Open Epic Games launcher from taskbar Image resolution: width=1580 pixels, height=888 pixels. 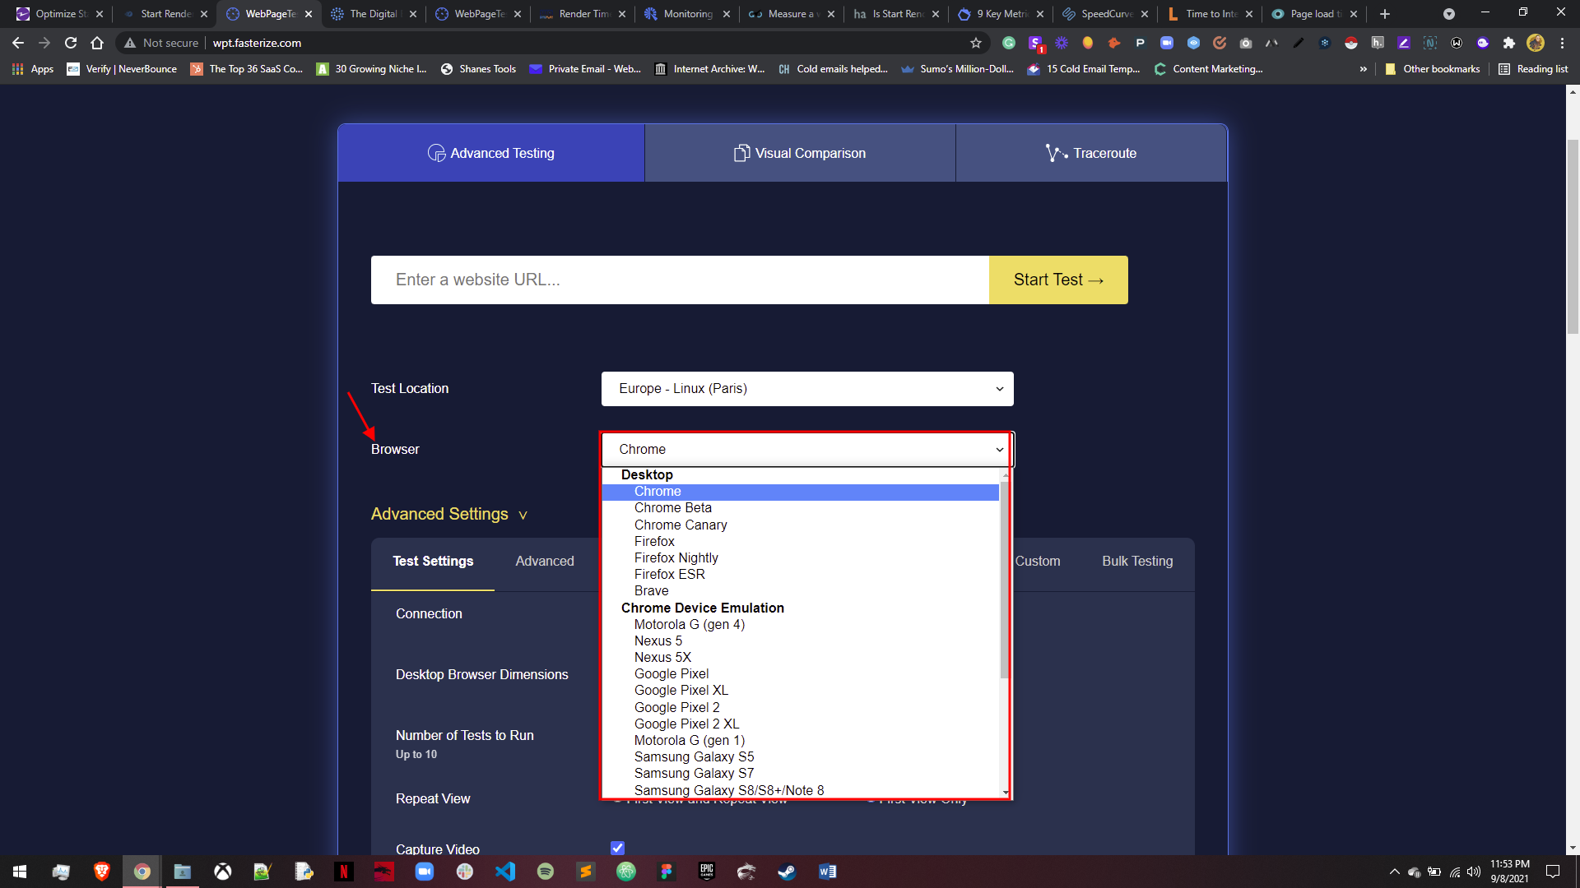706,872
